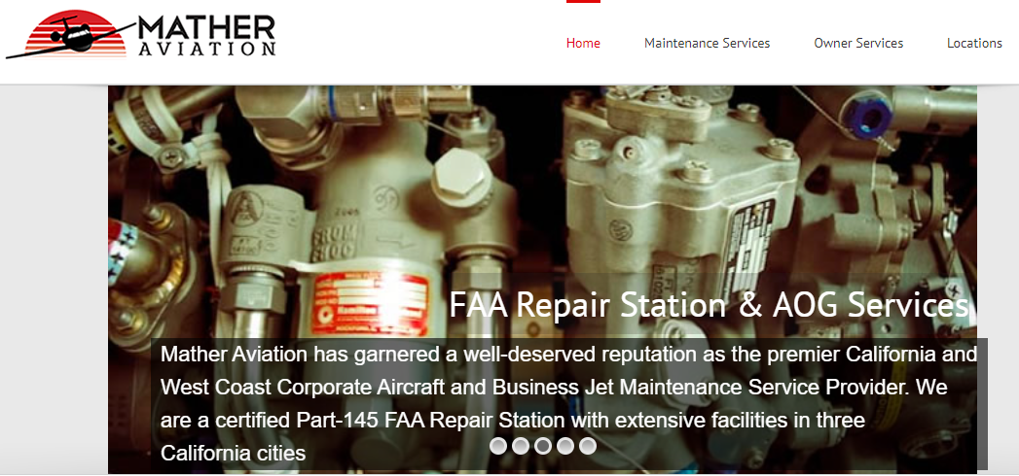Select the second slideshow dot
1019x476 pixels.
tap(521, 446)
